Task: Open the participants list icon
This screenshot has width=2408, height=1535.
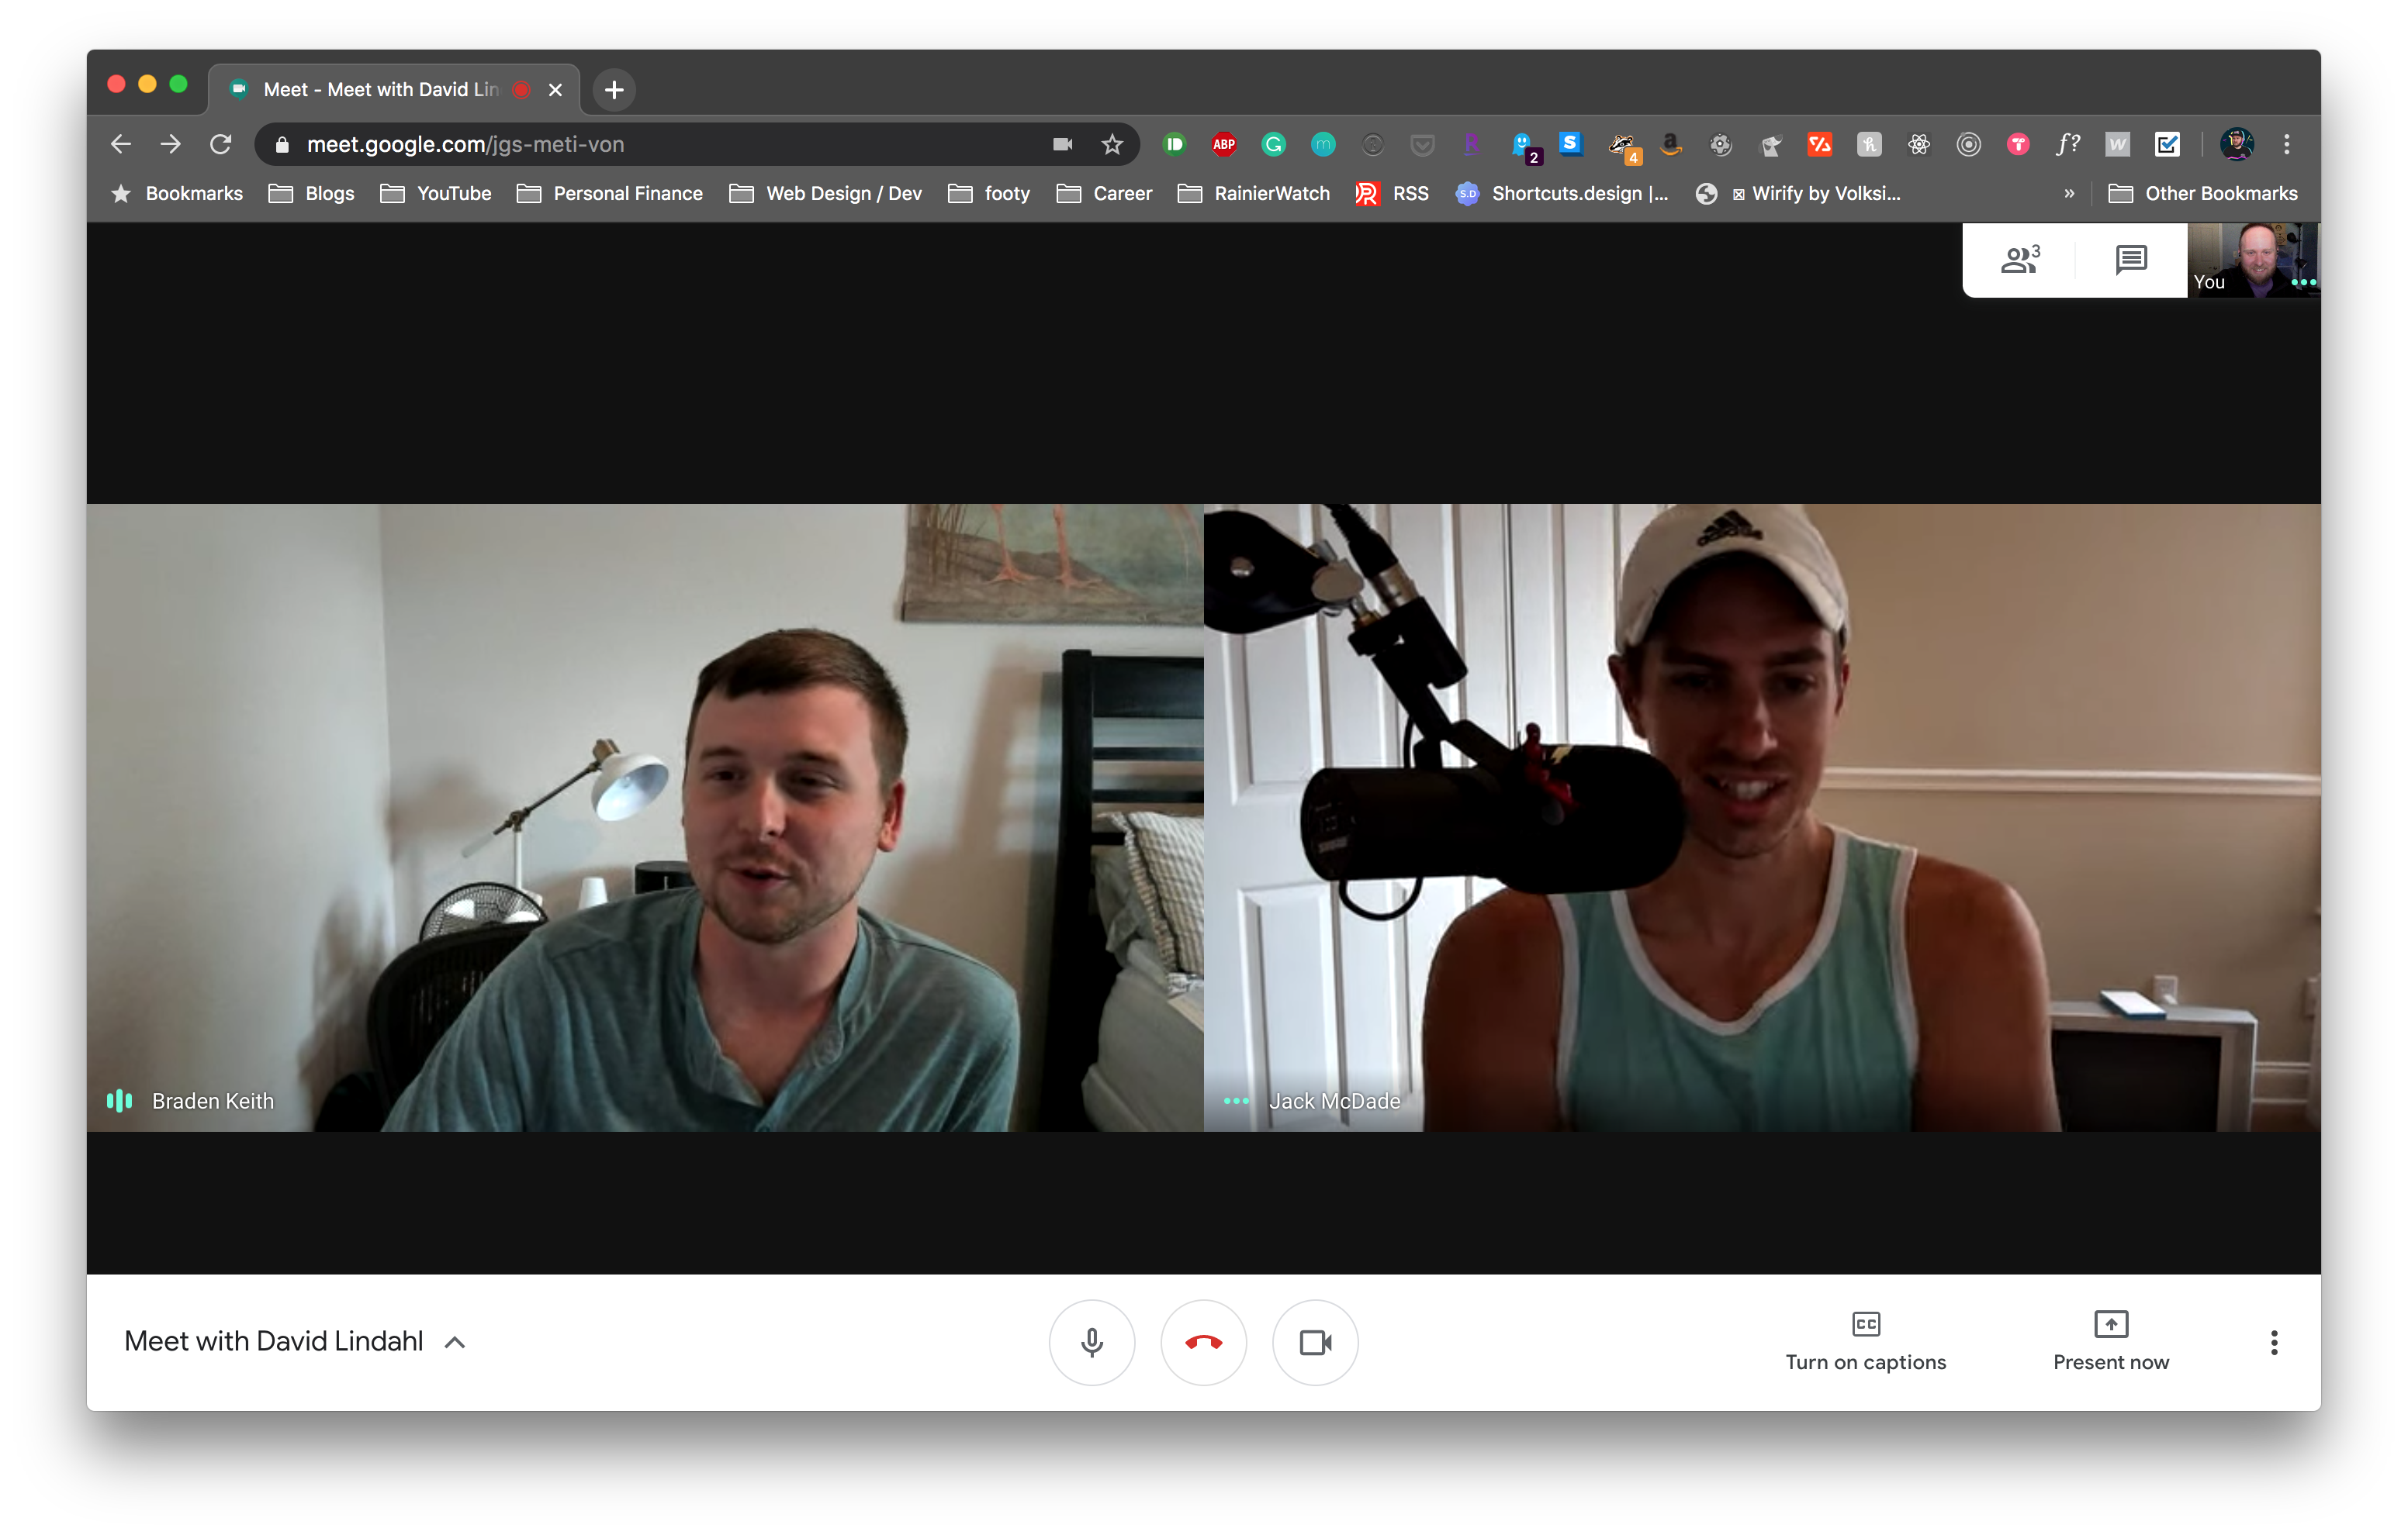Action: [x=2019, y=260]
